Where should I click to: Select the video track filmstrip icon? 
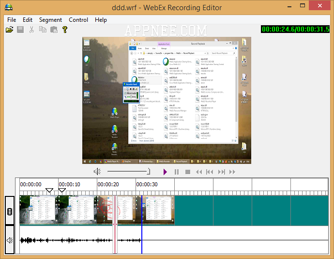coord(10,210)
